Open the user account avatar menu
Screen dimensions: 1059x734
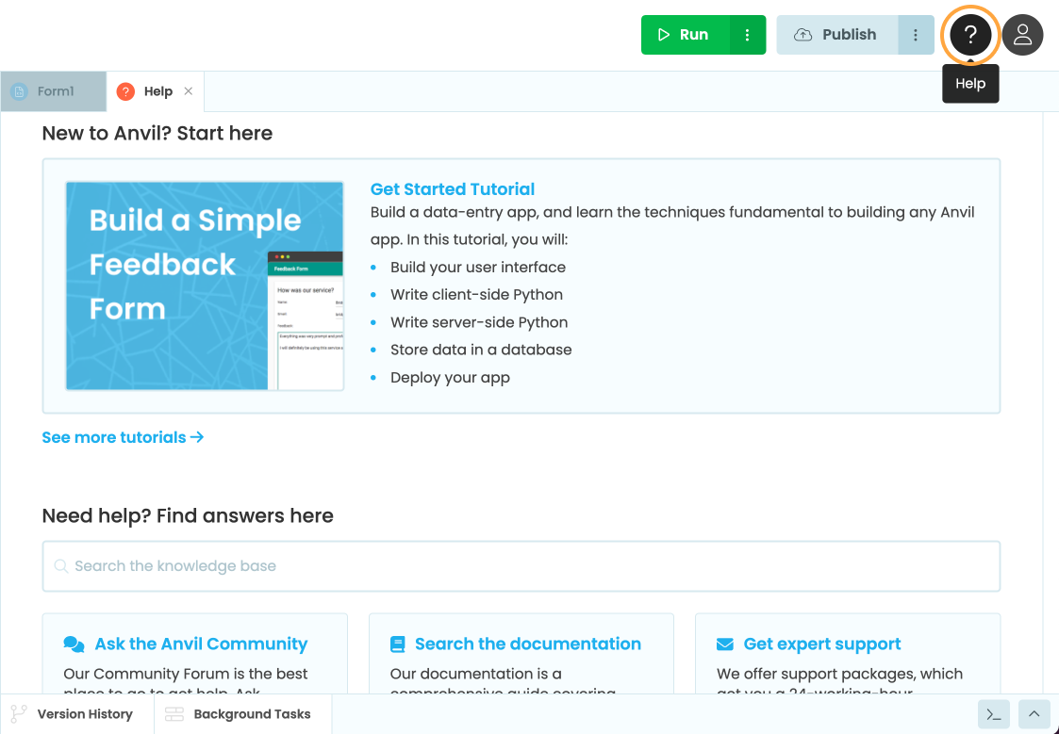pos(1022,36)
